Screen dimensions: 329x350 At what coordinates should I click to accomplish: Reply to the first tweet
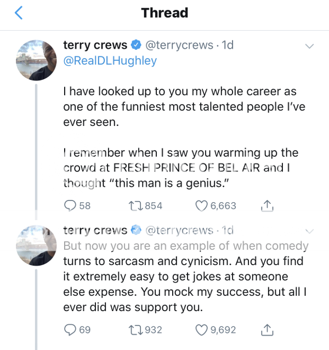pos(71,205)
